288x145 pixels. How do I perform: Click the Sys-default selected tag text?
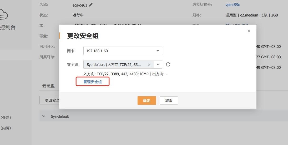tap(114, 65)
